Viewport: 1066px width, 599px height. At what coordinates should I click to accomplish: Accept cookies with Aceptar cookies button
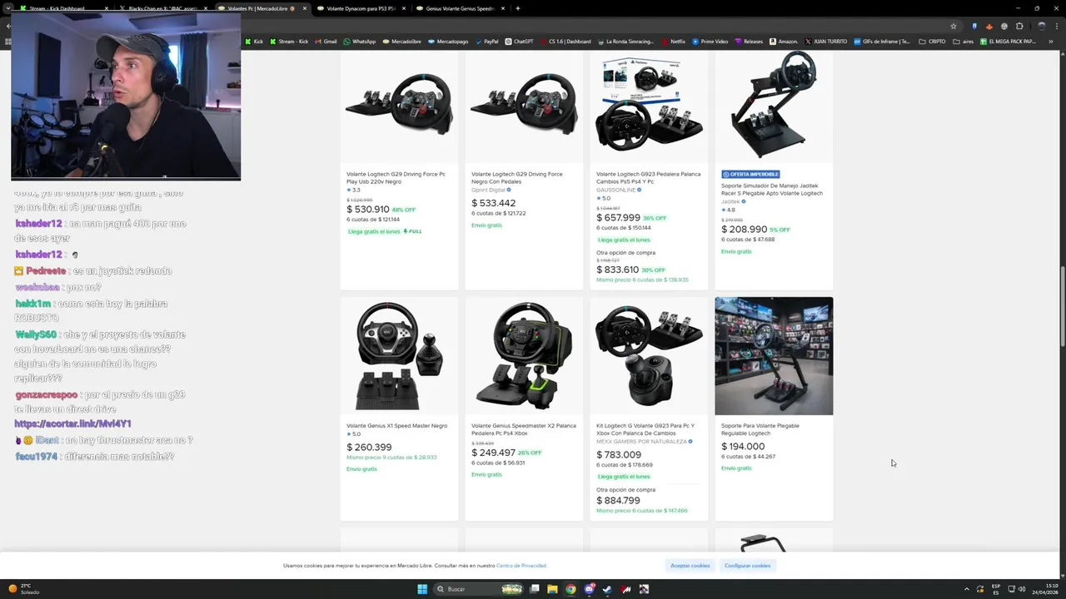click(690, 565)
